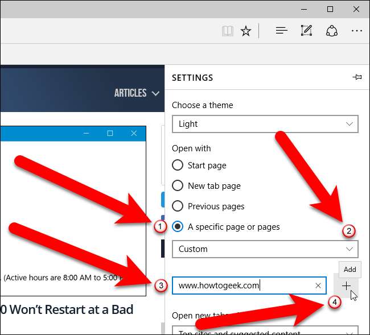Screen dimensions: 370x335
Task: Pin the Settings pane
Action: point(357,77)
